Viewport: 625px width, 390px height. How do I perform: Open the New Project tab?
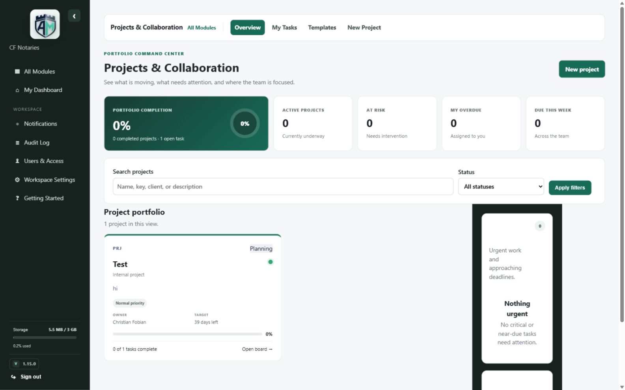[x=364, y=28]
